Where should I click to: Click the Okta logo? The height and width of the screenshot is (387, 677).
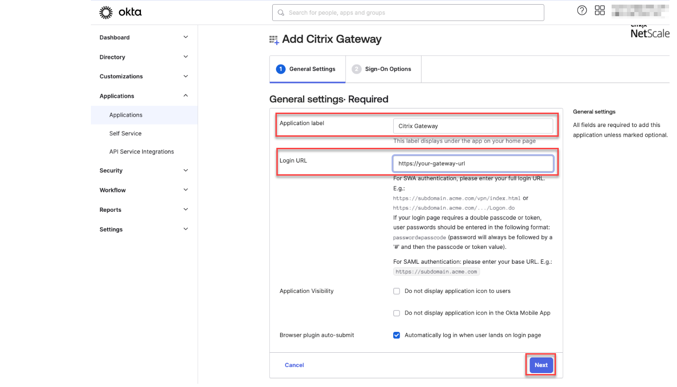coord(120,13)
